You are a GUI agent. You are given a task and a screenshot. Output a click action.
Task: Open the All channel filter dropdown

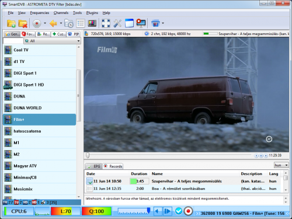[53, 41]
